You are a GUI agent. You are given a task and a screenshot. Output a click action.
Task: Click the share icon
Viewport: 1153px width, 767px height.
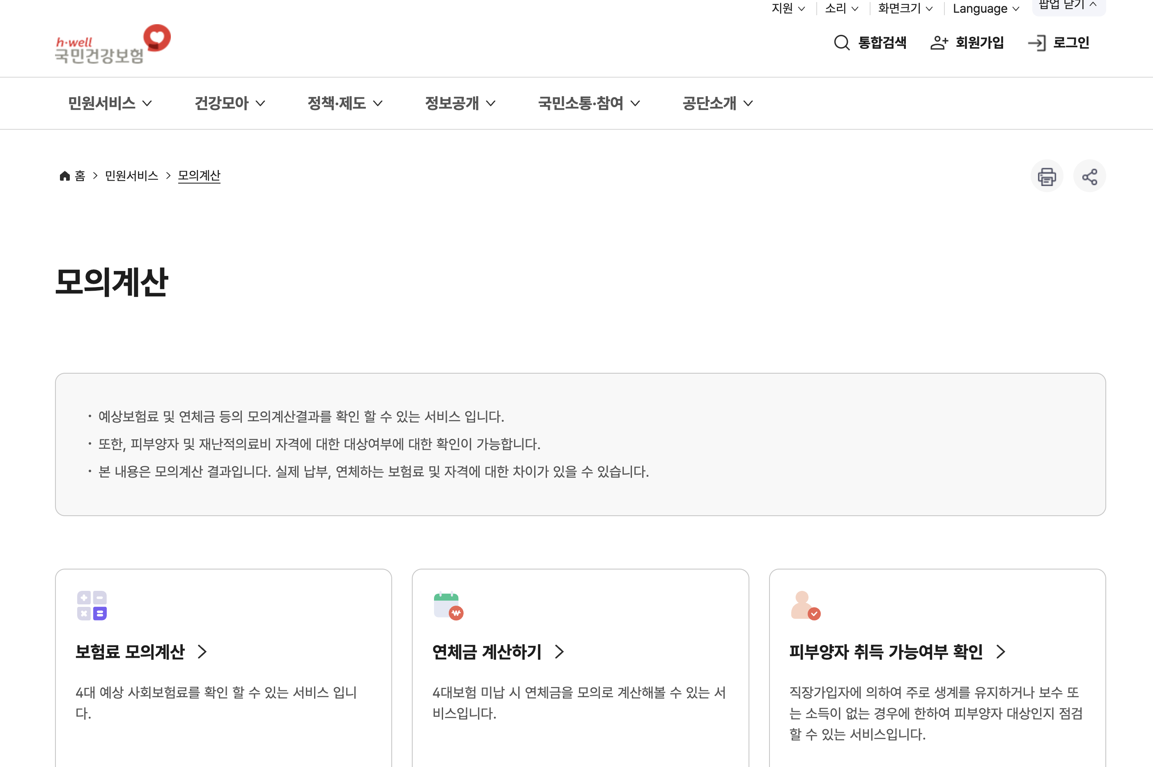1089,176
